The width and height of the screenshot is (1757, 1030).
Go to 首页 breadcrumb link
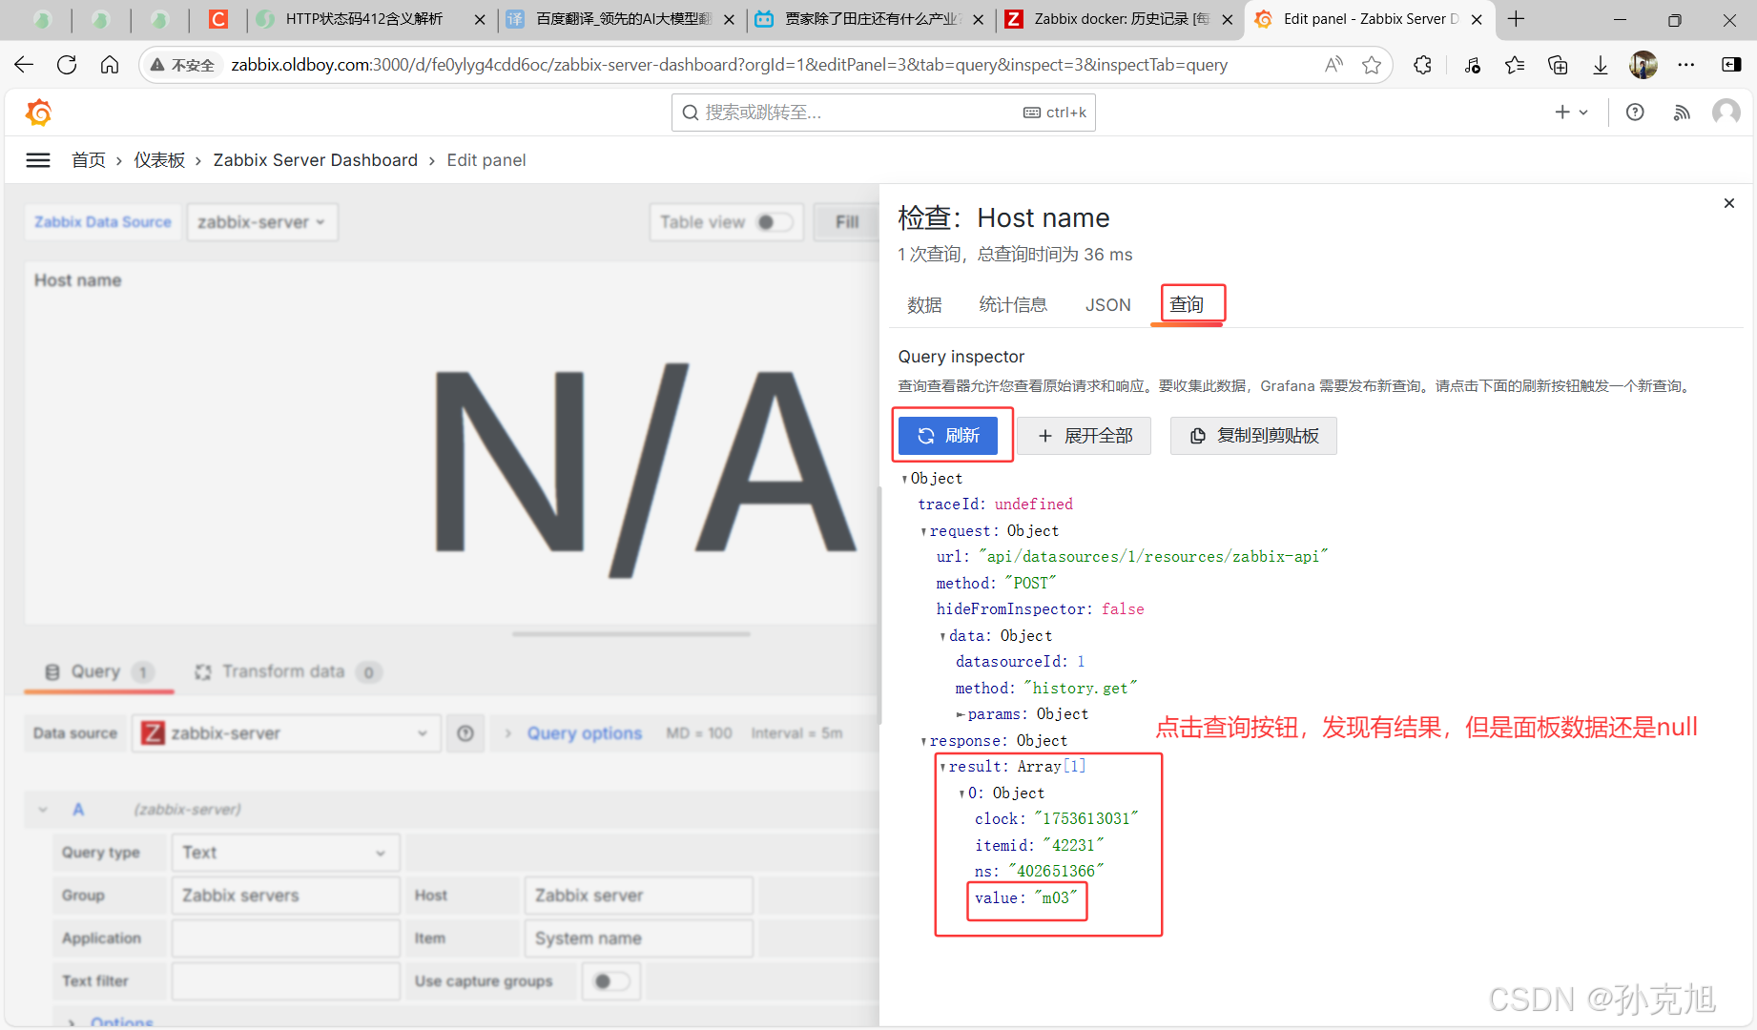click(x=89, y=160)
